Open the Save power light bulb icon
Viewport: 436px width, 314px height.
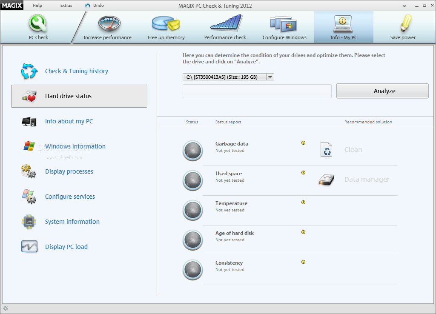[405, 23]
